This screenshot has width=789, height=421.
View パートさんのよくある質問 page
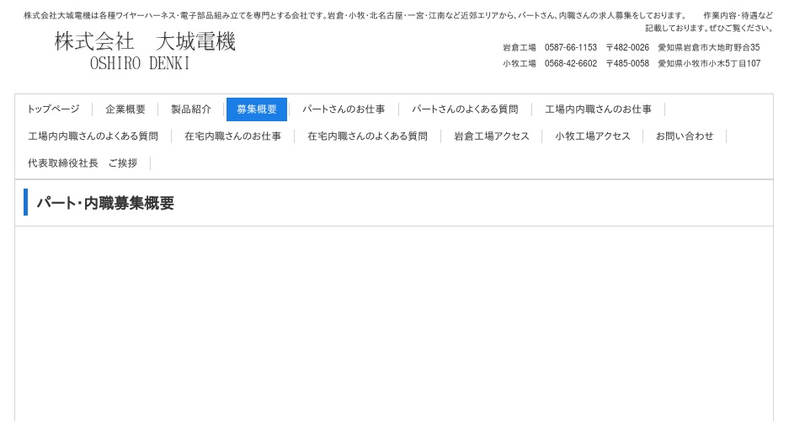465,109
